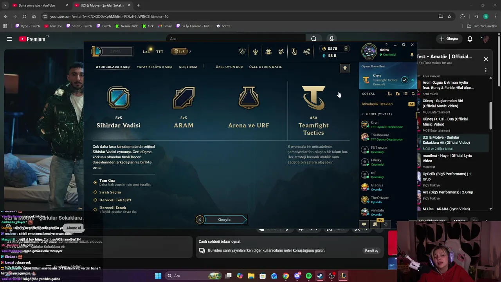The width and height of the screenshot is (501, 282).
Task: Open League client settings gear
Action: click(404, 45)
